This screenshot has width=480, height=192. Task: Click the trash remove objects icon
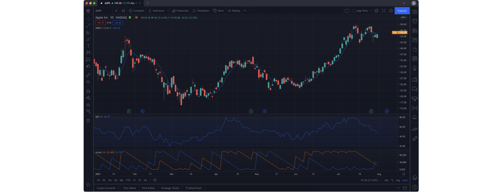pos(88,120)
